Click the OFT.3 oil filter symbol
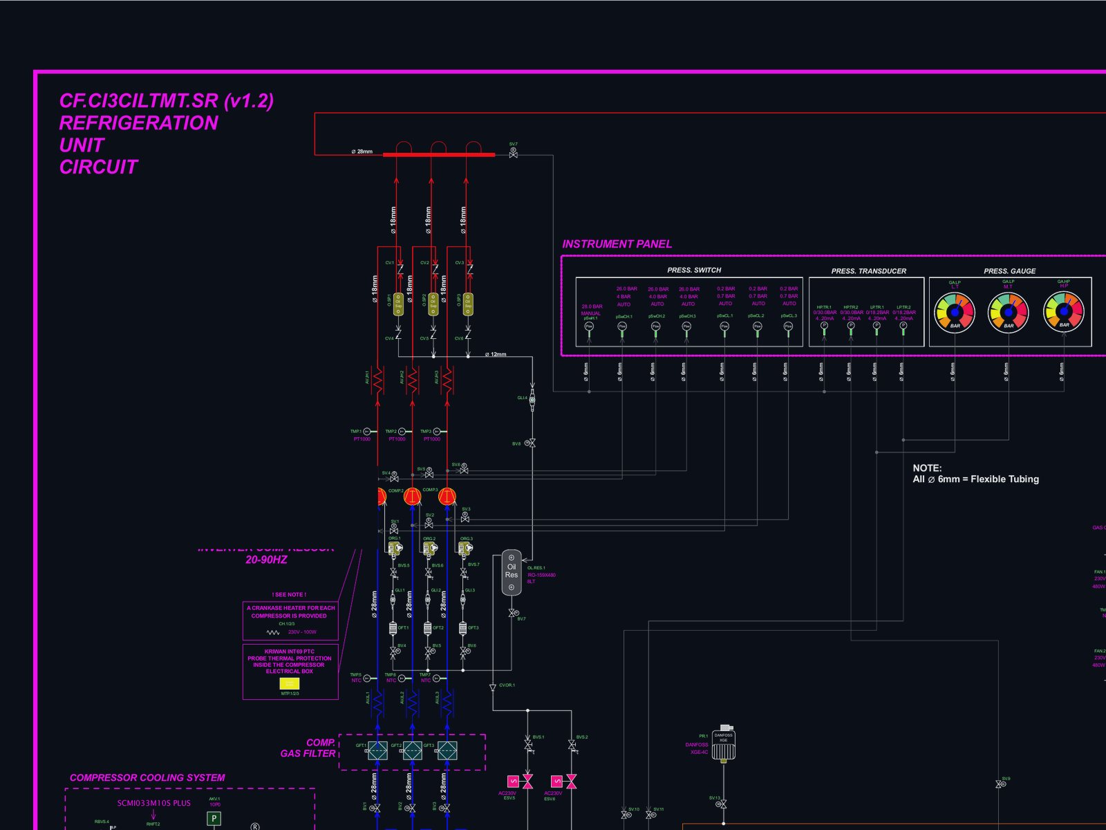The image size is (1106, 830). (x=462, y=628)
